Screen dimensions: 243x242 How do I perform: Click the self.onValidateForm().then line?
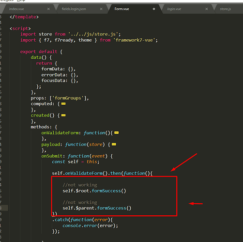[x=102, y=173]
